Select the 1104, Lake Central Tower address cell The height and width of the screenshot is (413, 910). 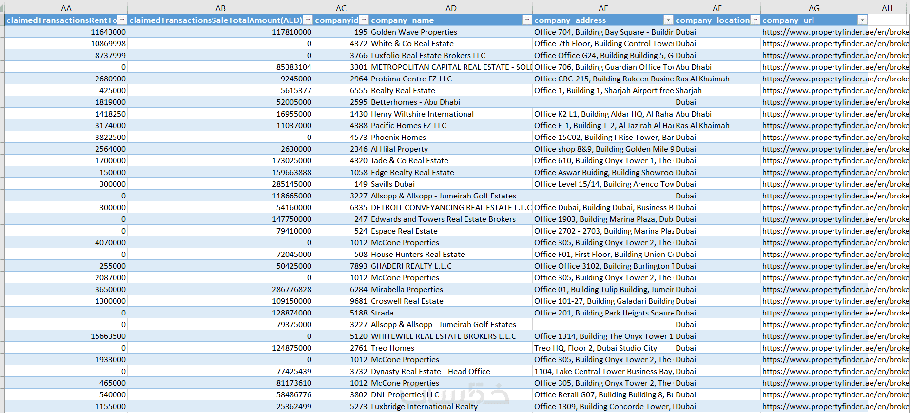pyautogui.click(x=603, y=371)
